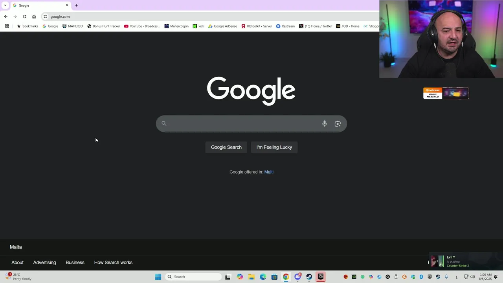
Task: Open the tab search dropdown arrow
Action: [x=5, y=5]
